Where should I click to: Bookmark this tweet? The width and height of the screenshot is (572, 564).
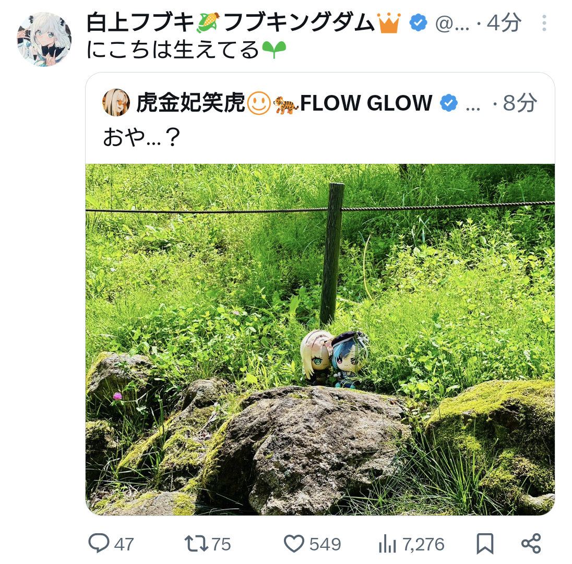[485, 544]
